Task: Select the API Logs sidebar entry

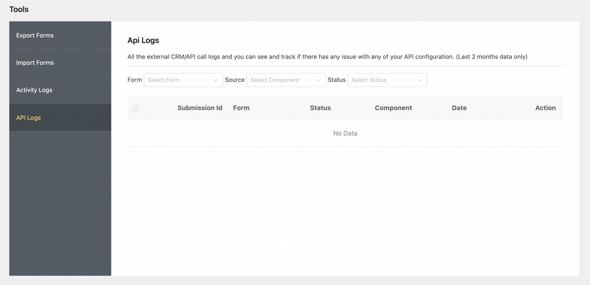Action: (x=28, y=117)
